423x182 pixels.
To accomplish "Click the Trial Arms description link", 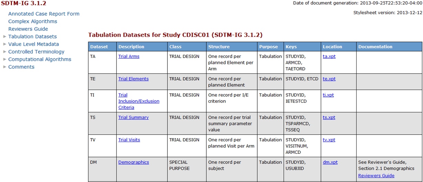I will (x=129, y=56).
